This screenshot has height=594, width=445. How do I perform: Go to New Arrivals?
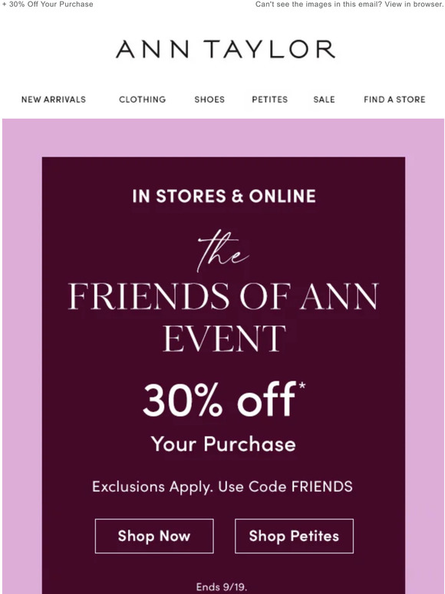tap(54, 99)
